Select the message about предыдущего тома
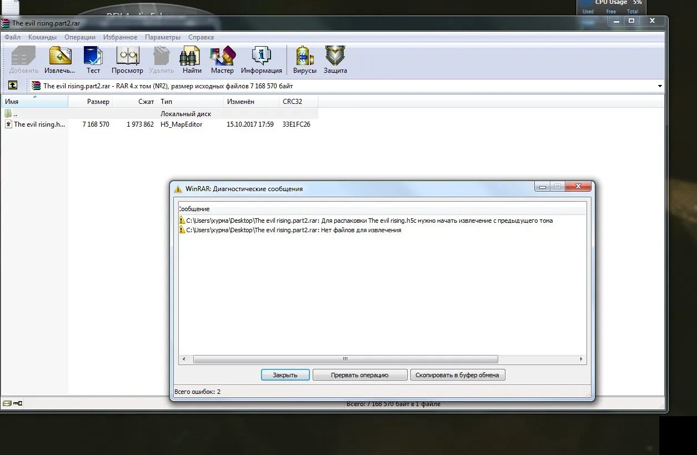The image size is (697, 455). tap(369, 221)
